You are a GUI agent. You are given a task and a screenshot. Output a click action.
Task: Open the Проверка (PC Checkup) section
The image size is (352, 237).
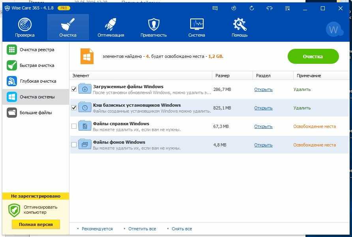point(24,27)
